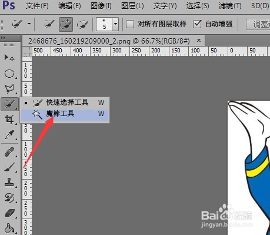Select the Paint Bucket tool

pyautogui.click(x=9, y=228)
